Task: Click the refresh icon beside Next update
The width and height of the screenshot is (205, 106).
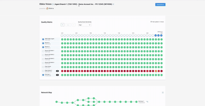Action: tap(151, 22)
